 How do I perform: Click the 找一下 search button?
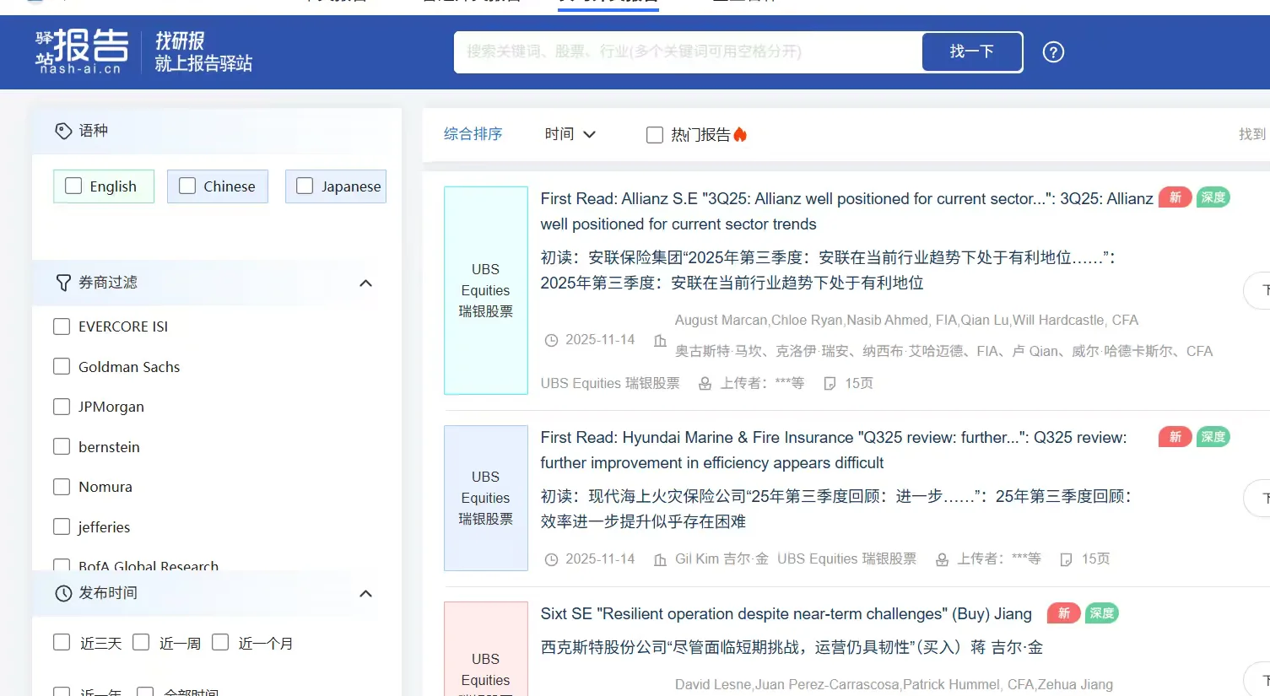click(x=971, y=51)
